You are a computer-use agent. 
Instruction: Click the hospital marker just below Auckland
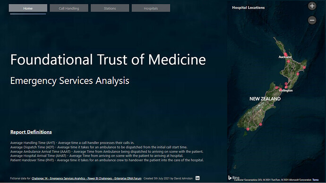pos(288,61)
